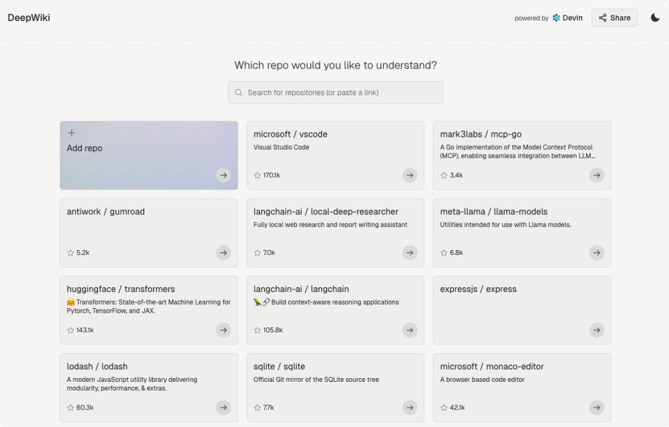Screen dimensions: 669x427
Task: Open meta-llama / llama-models arrow button
Action: (597, 252)
